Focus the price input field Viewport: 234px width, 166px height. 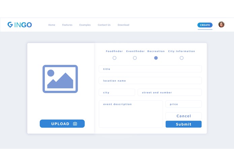point(183,104)
